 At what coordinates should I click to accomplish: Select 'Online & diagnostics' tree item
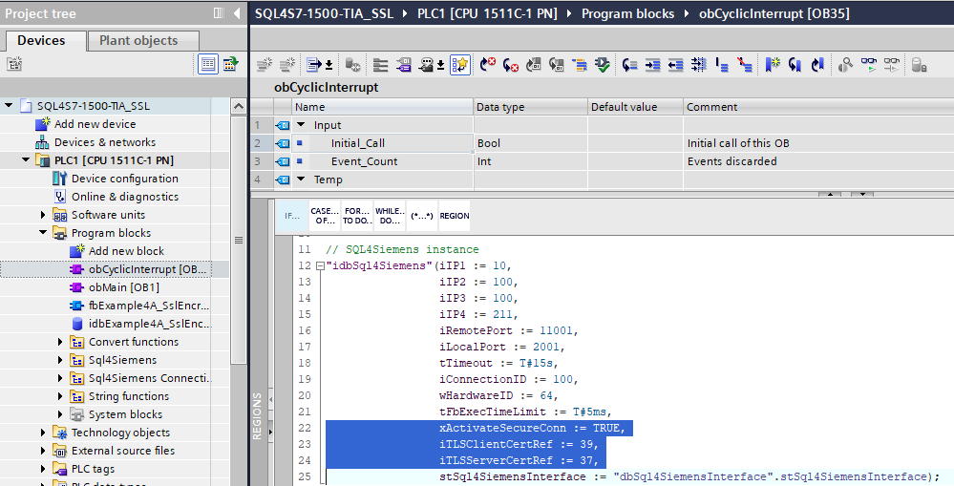point(125,197)
